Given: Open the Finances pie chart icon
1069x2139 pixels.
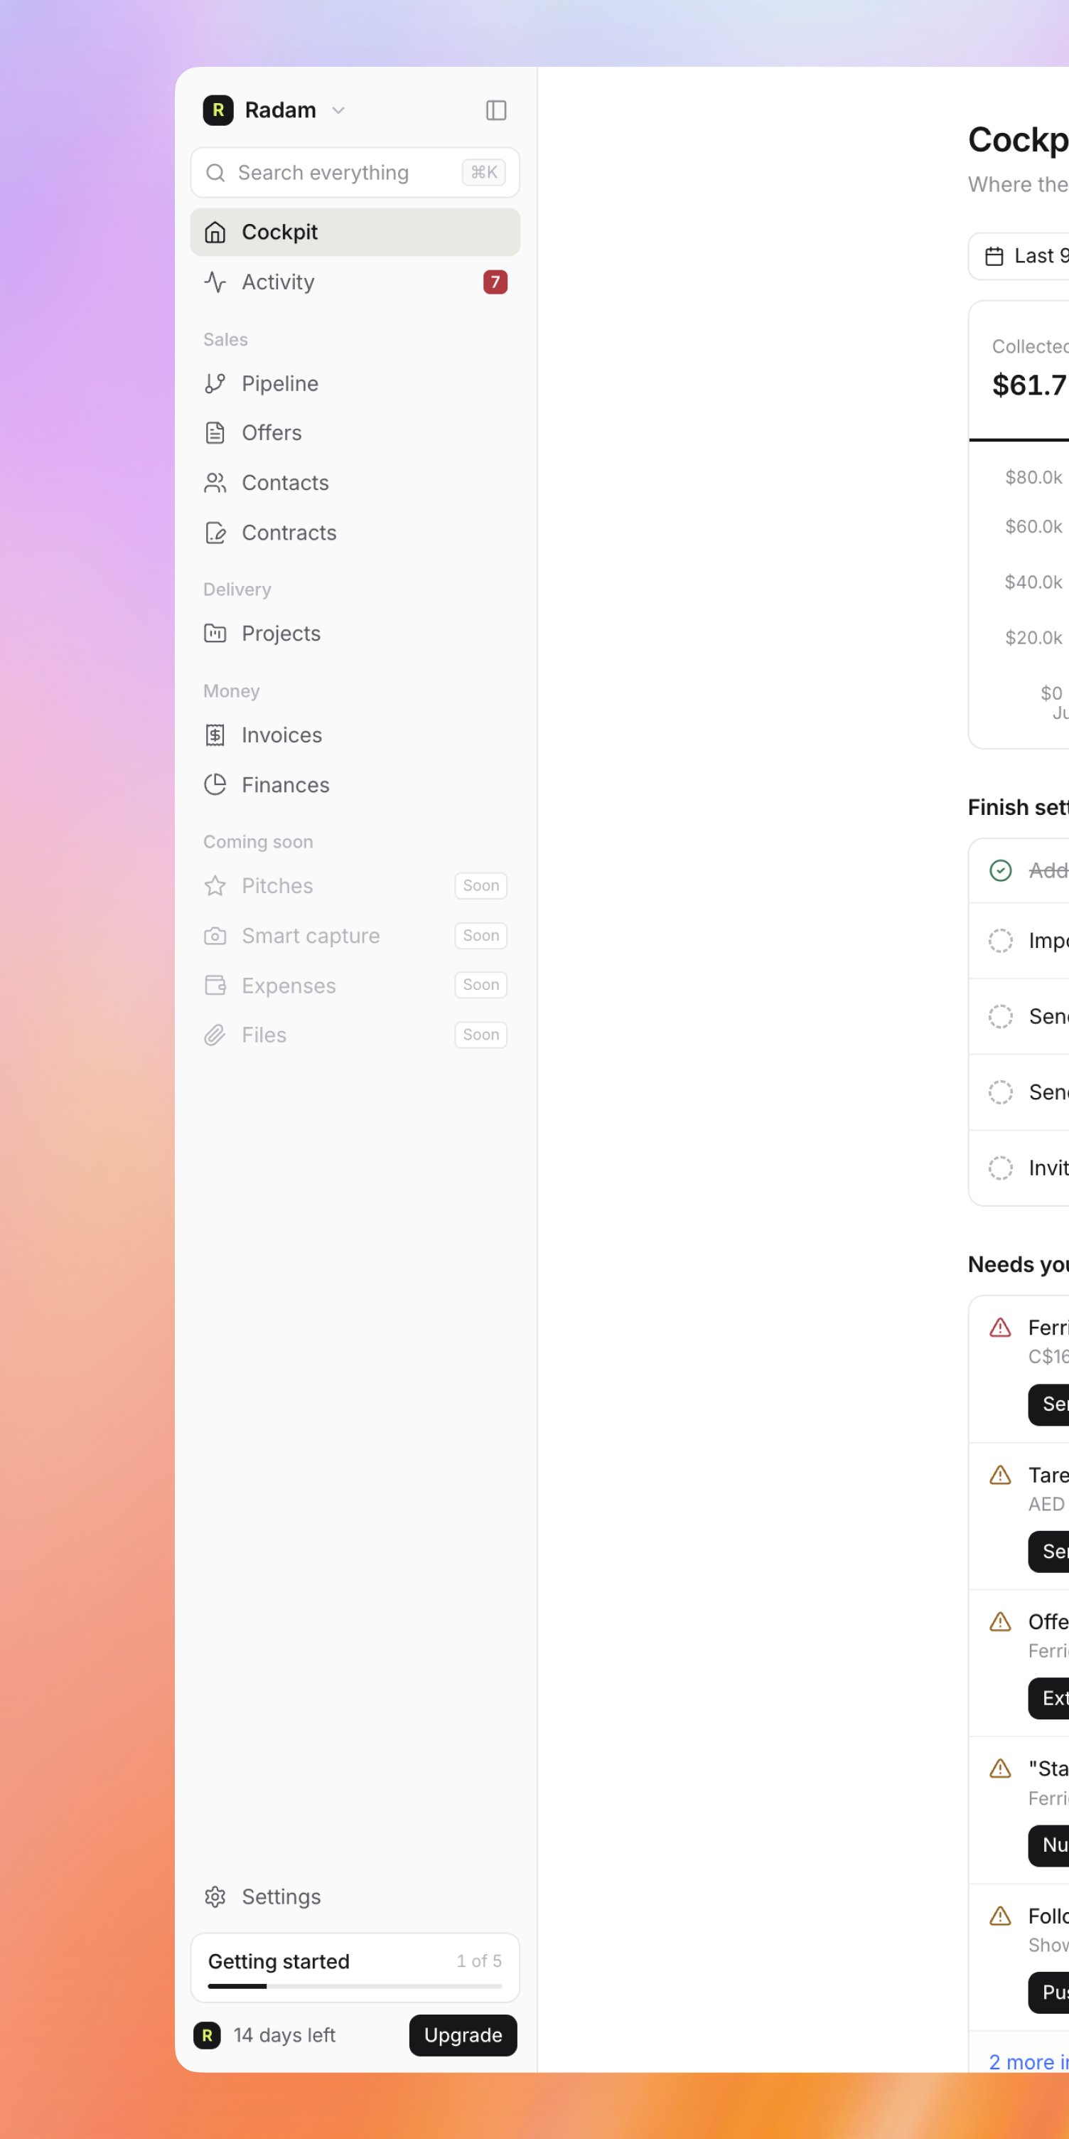Looking at the screenshot, I should [215, 784].
